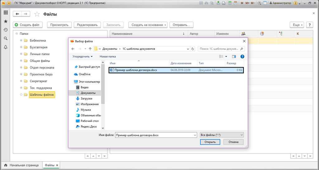This screenshot has width=319, height=170.
Task: Refresh the file dialog folder view
Action: tap(193, 49)
